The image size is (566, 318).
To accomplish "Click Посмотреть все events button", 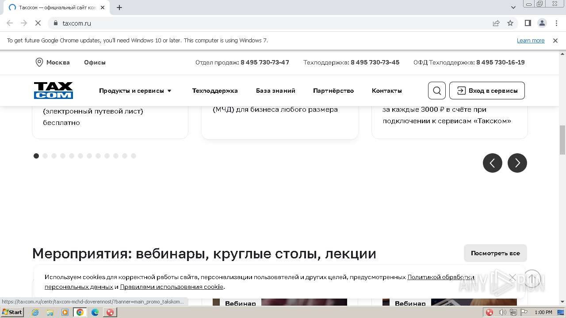I will (495, 253).
